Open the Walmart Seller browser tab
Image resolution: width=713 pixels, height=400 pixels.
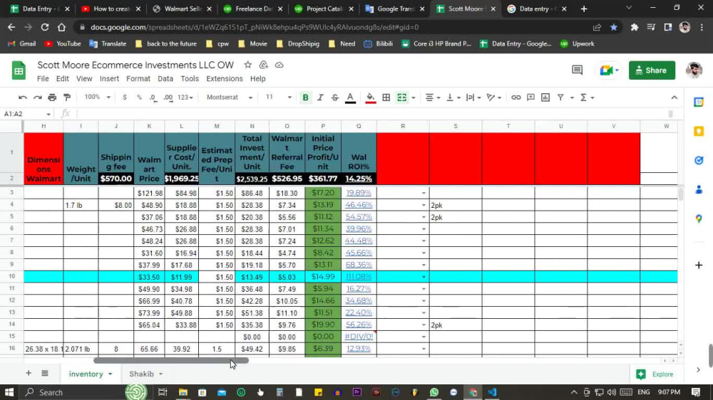pyautogui.click(x=183, y=9)
